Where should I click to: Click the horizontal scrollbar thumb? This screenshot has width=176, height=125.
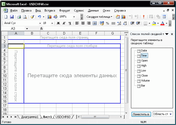[95, 117]
